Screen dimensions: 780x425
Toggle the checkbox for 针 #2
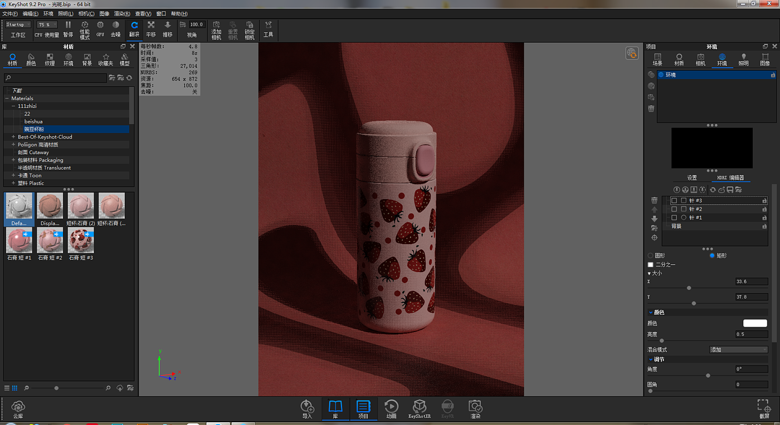pos(674,209)
